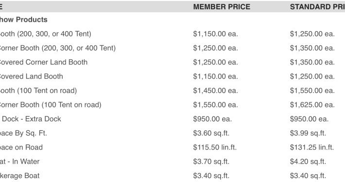Select the $115.50 lin.ft. member price
This screenshot has width=345, height=182.
click(215, 147)
